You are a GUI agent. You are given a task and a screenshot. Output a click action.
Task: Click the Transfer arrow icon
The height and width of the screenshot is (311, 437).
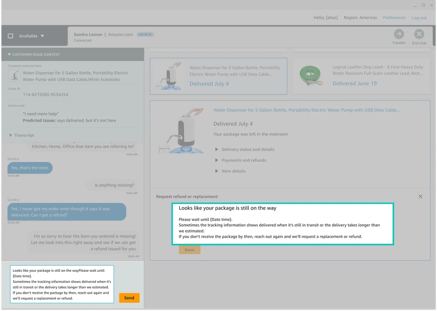click(399, 34)
